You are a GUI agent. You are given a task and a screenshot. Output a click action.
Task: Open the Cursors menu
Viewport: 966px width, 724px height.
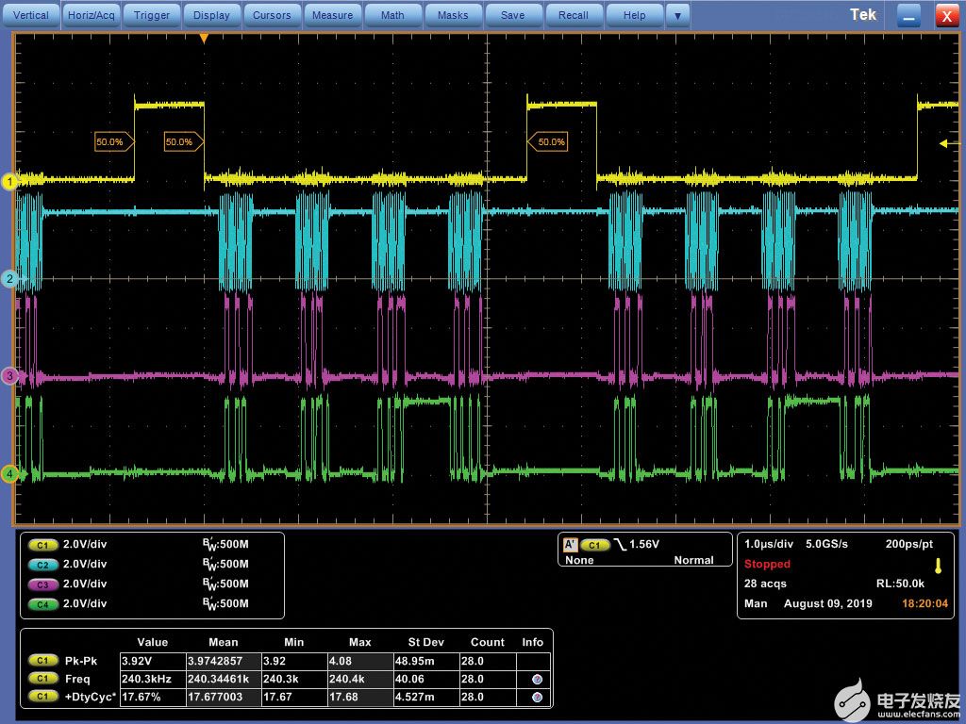pos(272,15)
